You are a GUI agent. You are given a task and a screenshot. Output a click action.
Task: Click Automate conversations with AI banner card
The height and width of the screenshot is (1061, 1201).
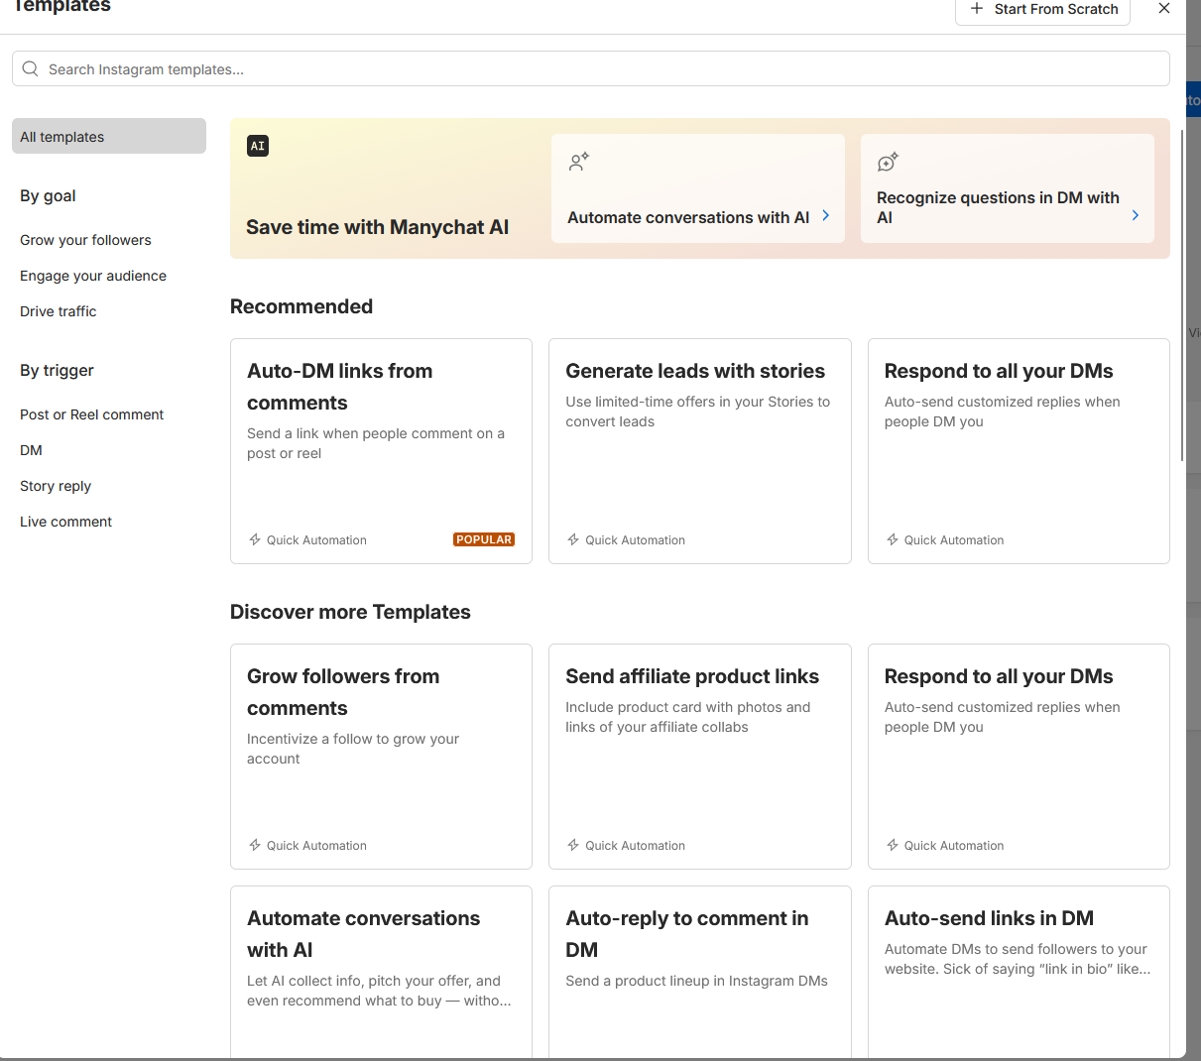pyautogui.click(x=698, y=188)
